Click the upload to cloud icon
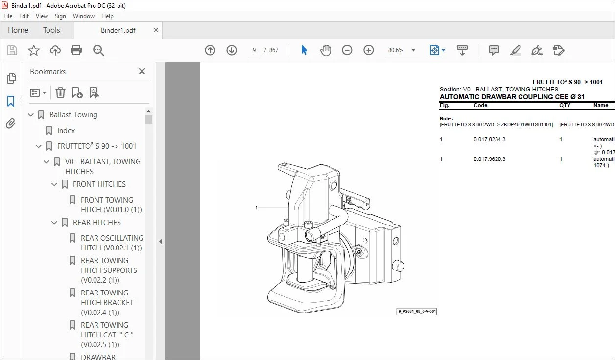Viewport: 615px width, 360px height. (55, 50)
